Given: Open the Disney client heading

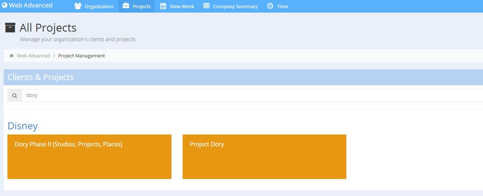Looking at the screenshot, I should (x=23, y=126).
